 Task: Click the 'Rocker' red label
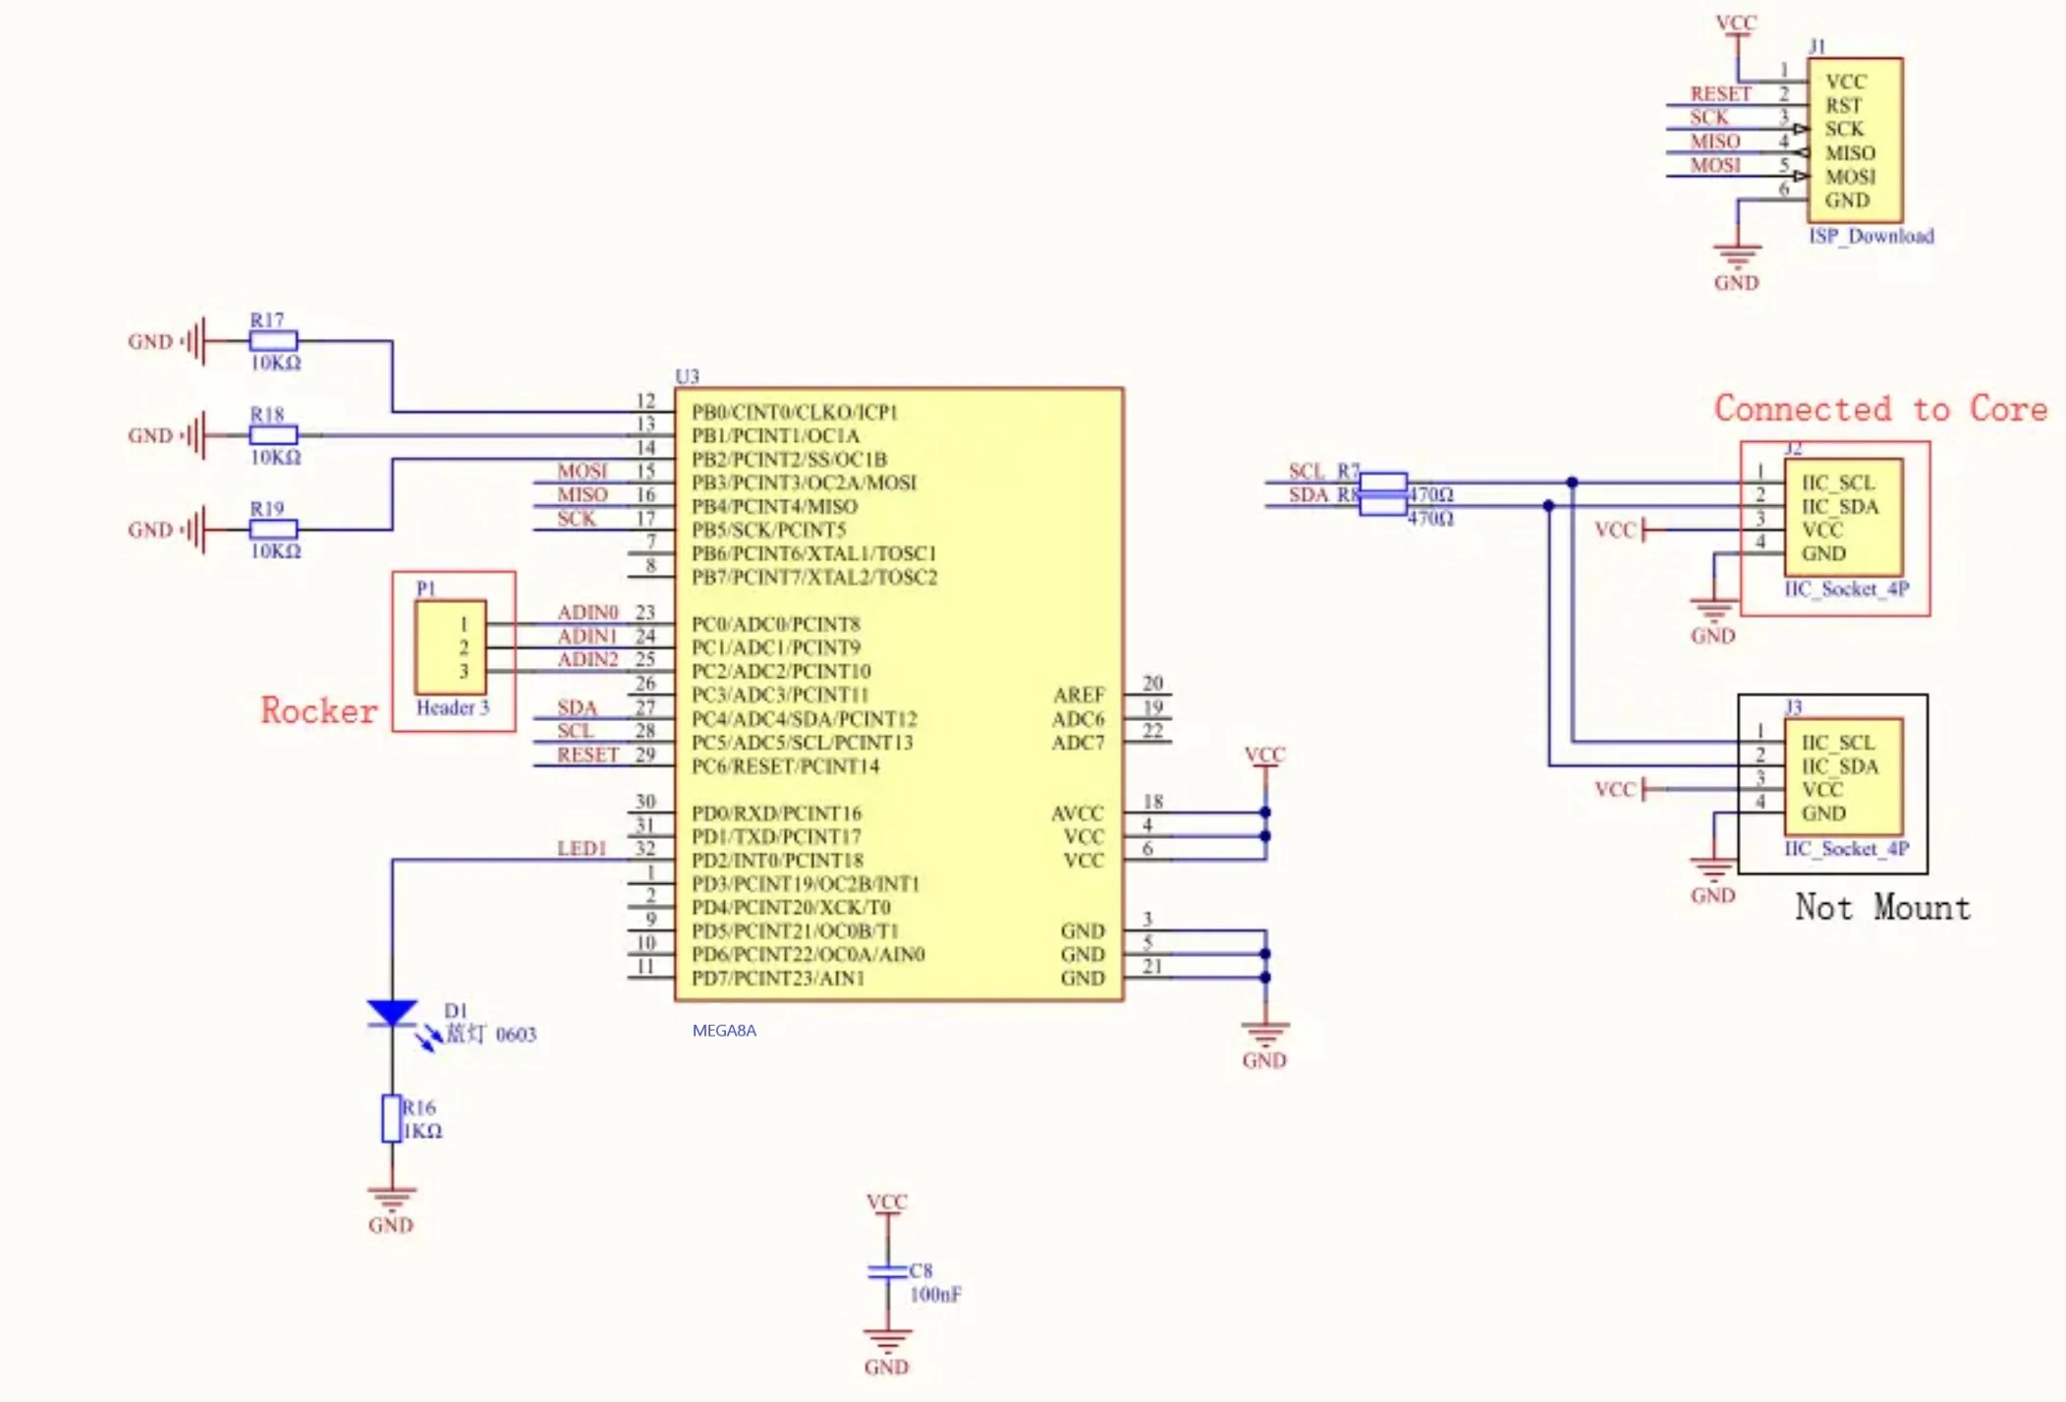(x=318, y=710)
